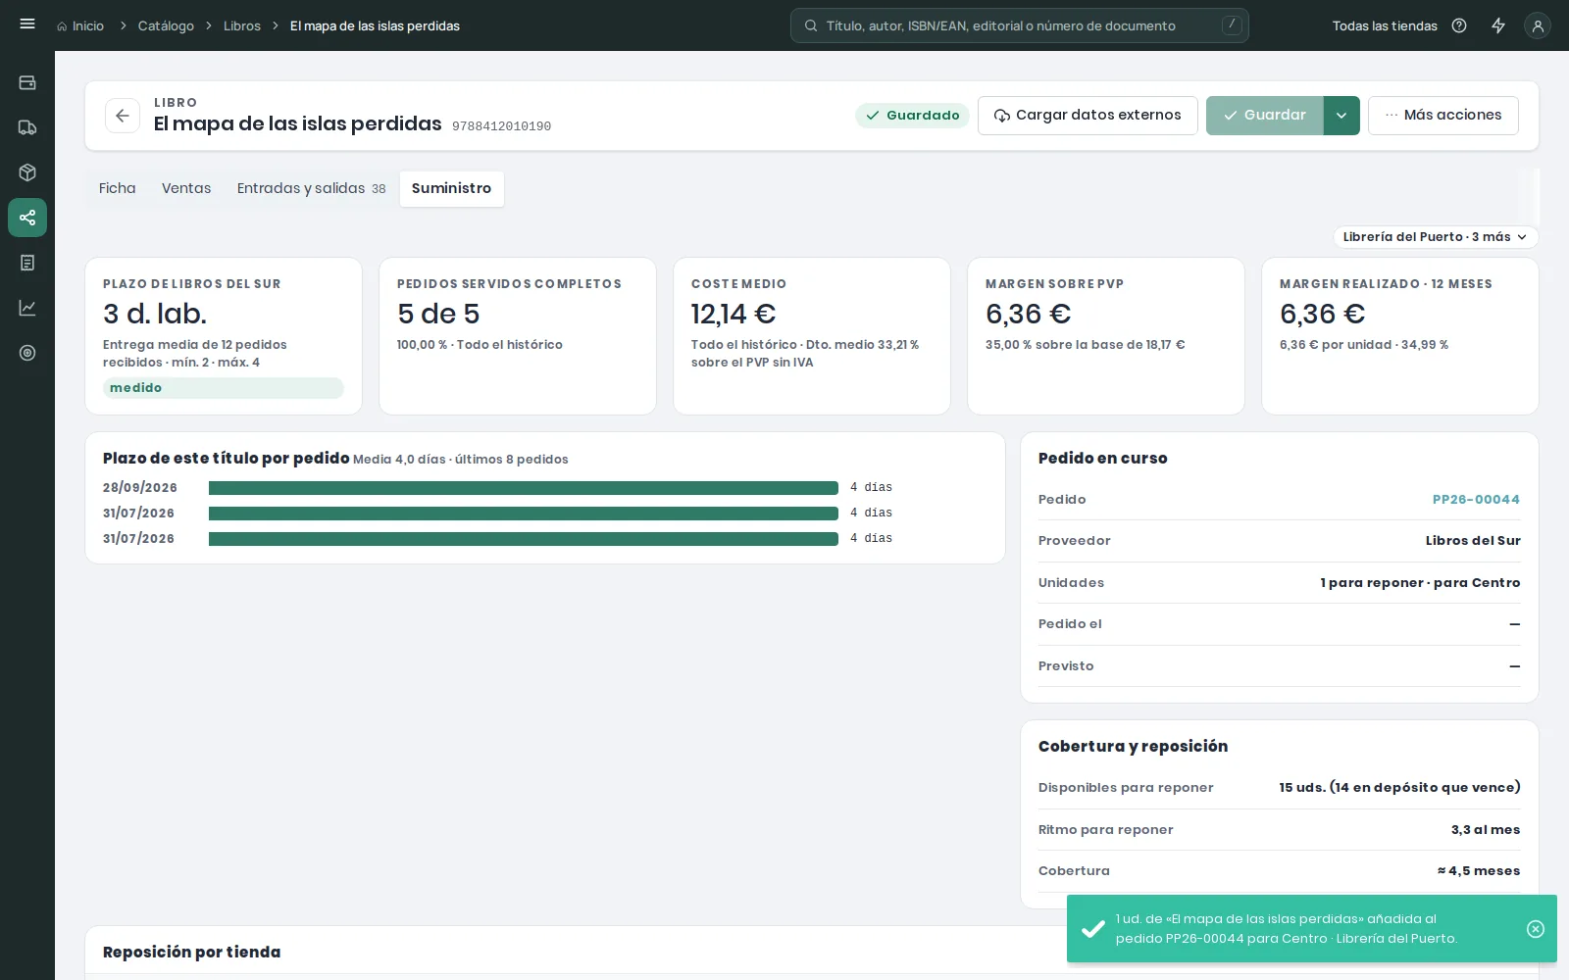Open the target circle sidebar icon
Image resolution: width=1569 pixels, height=980 pixels.
[x=27, y=353]
